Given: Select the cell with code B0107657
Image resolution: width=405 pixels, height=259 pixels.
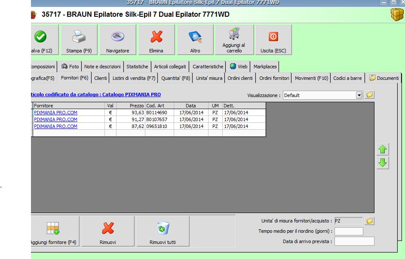Looking at the screenshot, I should pyautogui.click(x=160, y=120).
